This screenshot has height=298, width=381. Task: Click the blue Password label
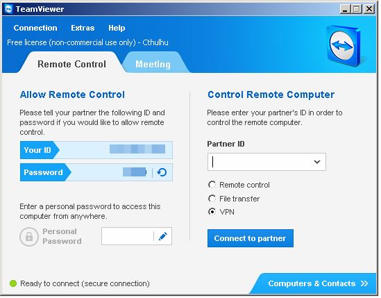pos(43,172)
